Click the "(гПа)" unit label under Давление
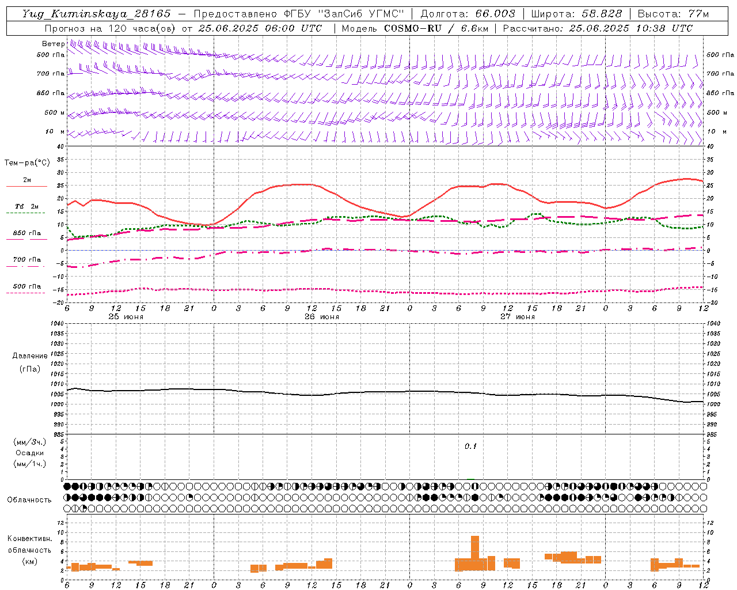 29,369
